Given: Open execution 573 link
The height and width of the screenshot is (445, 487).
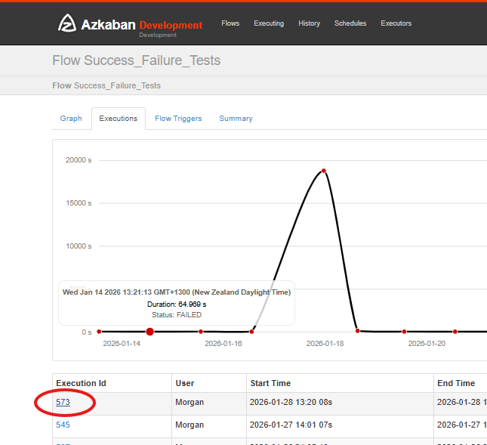Looking at the screenshot, I should (63, 402).
